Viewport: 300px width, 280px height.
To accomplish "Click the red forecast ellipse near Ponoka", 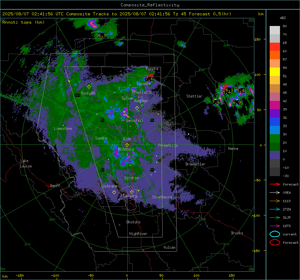I will (x=151, y=76).
